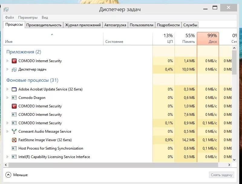Open the Параметры menu
The height and width of the screenshot is (184, 242).
28,17
